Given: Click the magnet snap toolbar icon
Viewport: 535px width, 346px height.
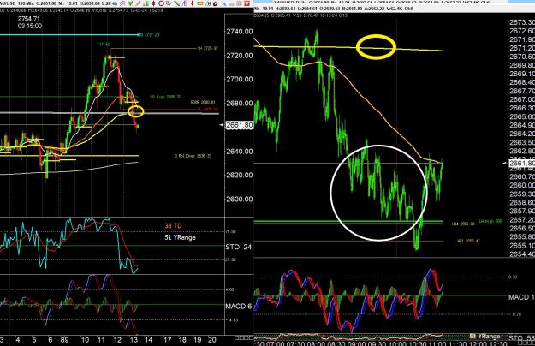Looking at the screenshot, I should tap(216, 3).
